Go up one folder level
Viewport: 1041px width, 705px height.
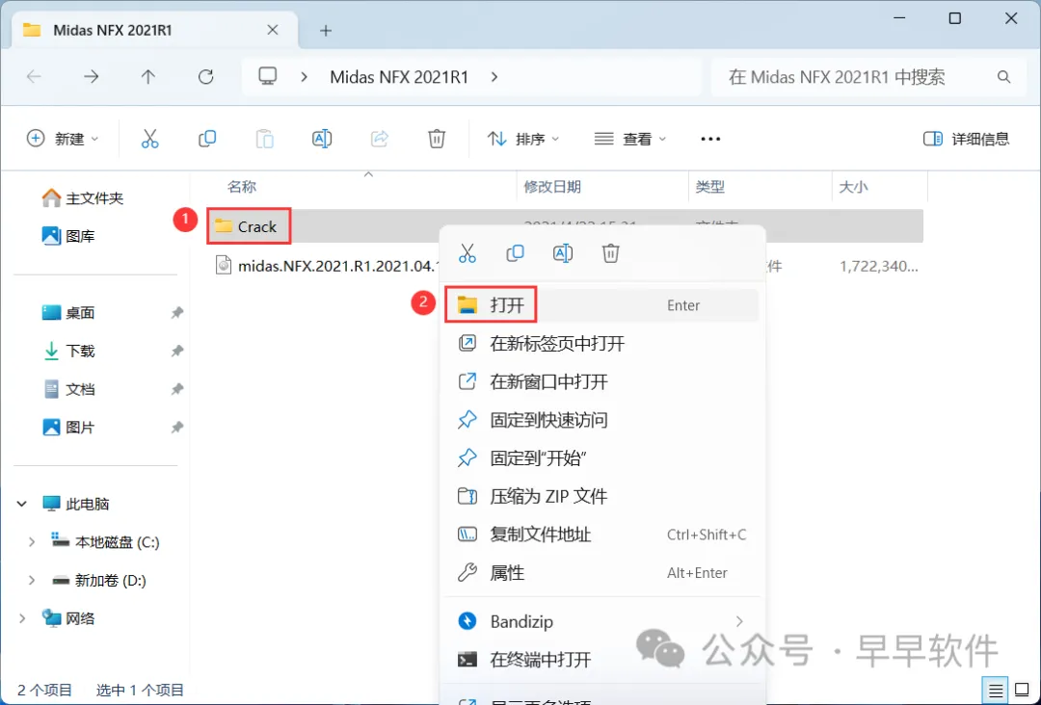(148, 77)
